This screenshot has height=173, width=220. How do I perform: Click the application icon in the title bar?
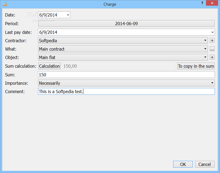coord(5,4)
